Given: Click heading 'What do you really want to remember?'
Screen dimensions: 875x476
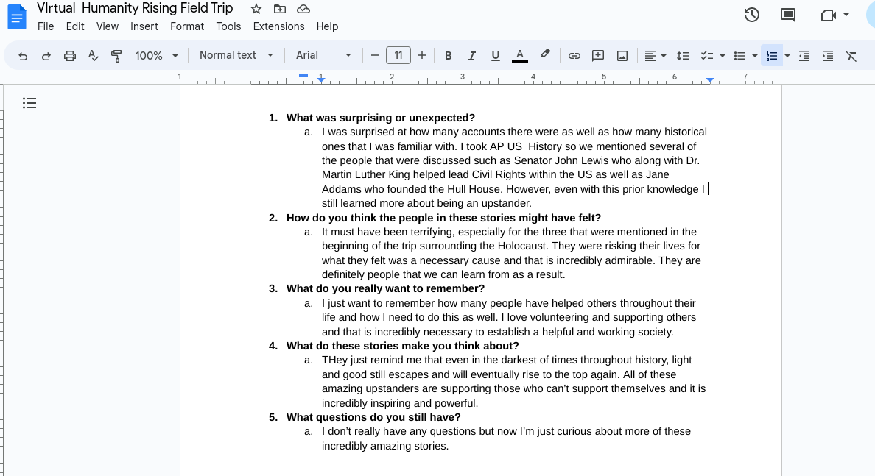Looking at the screenshot, I should point(386,288).
